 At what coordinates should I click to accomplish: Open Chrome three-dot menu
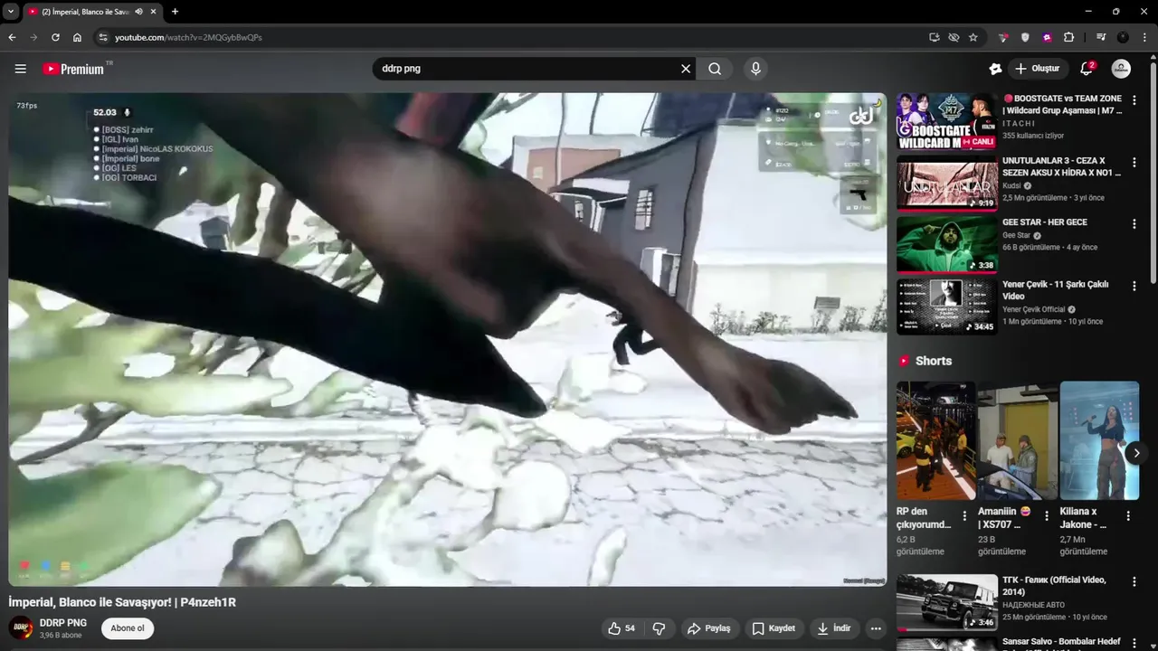[1144, 37]
